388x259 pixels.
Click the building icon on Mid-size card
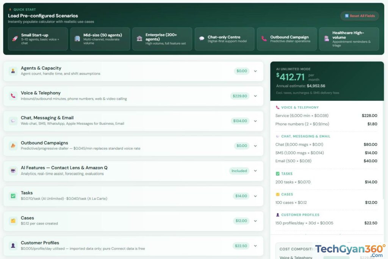(77, 39)
